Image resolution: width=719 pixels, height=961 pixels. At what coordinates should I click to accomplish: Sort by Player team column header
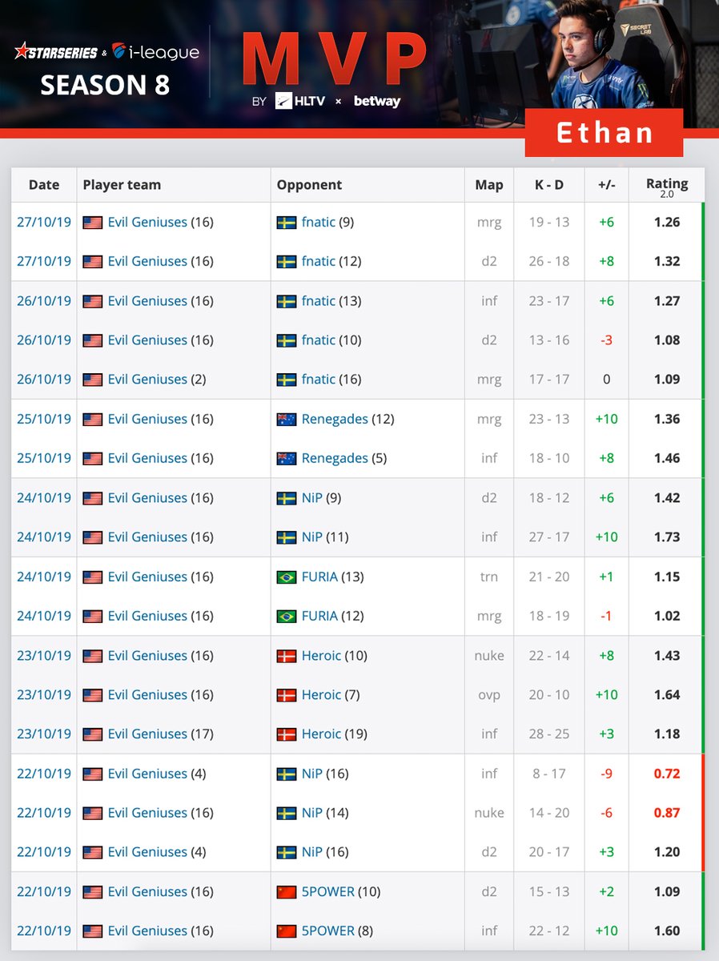[174, 184]
